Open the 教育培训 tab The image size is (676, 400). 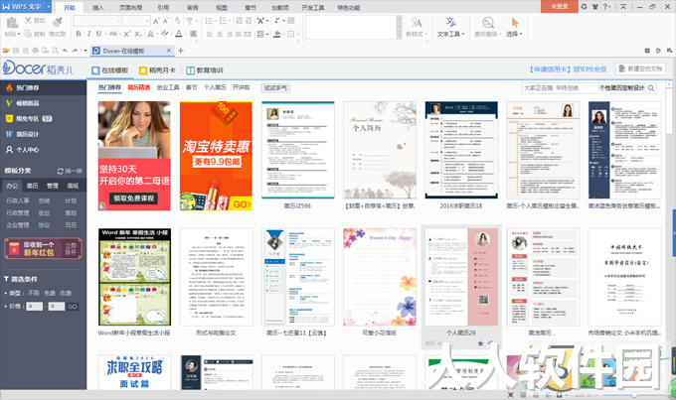point(205,70)
